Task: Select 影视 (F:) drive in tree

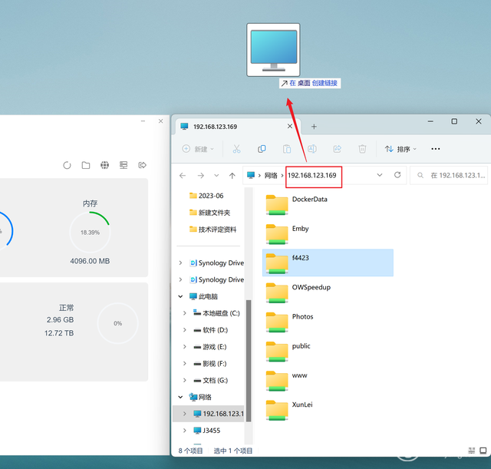Action: click(210, 364)
